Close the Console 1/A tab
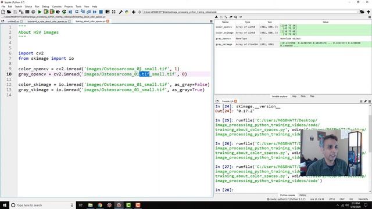 (235, 102)
